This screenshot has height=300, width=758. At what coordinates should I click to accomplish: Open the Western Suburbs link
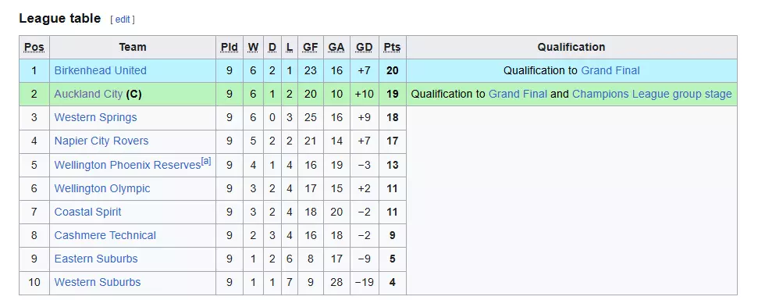coord(97,282)
